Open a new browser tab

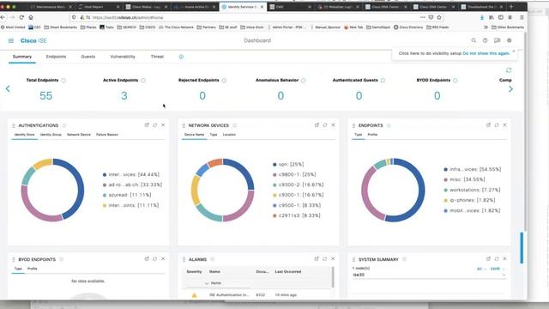tap(511, 7)
